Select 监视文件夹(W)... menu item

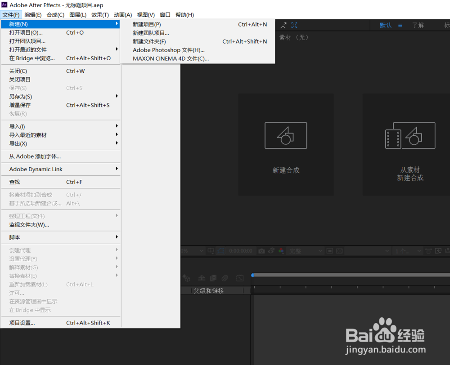pos(60,225)
